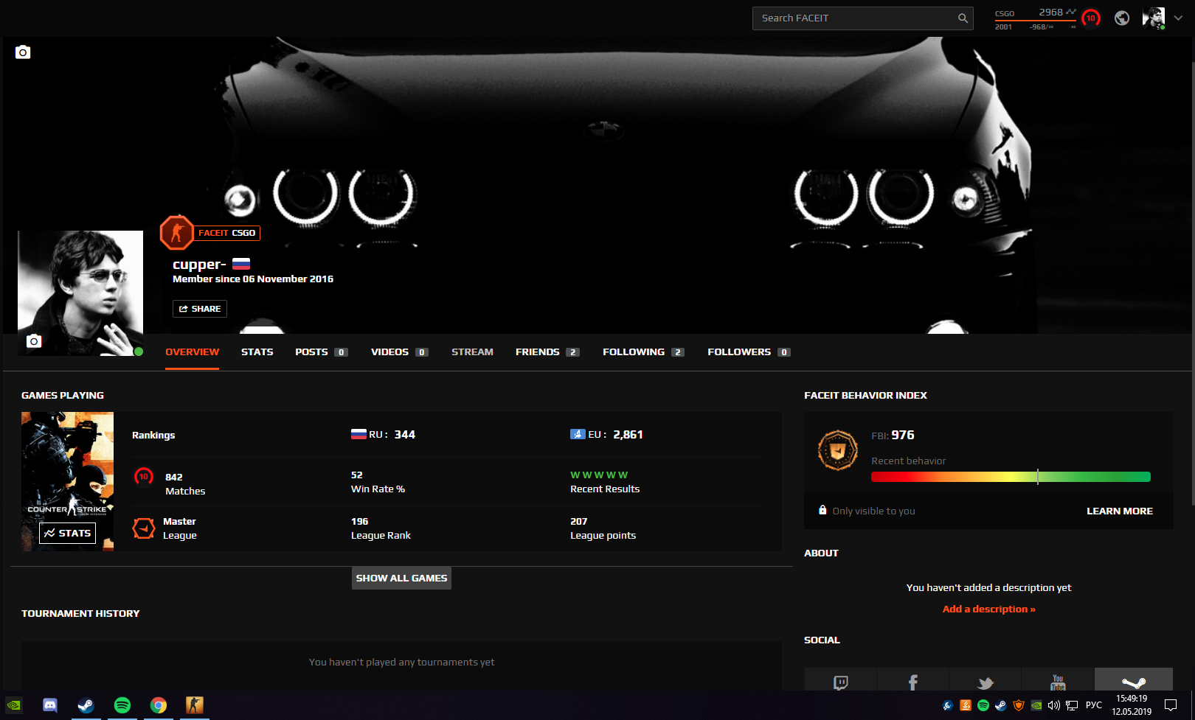Screen dimensions: 1195x720
Task: Open the YouTube social link
Action: [x=1058, y=682]
